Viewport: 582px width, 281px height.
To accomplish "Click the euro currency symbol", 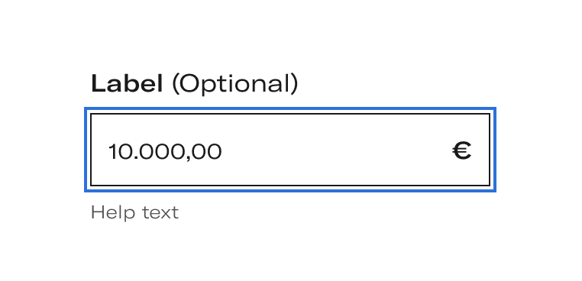I will 462,151.
